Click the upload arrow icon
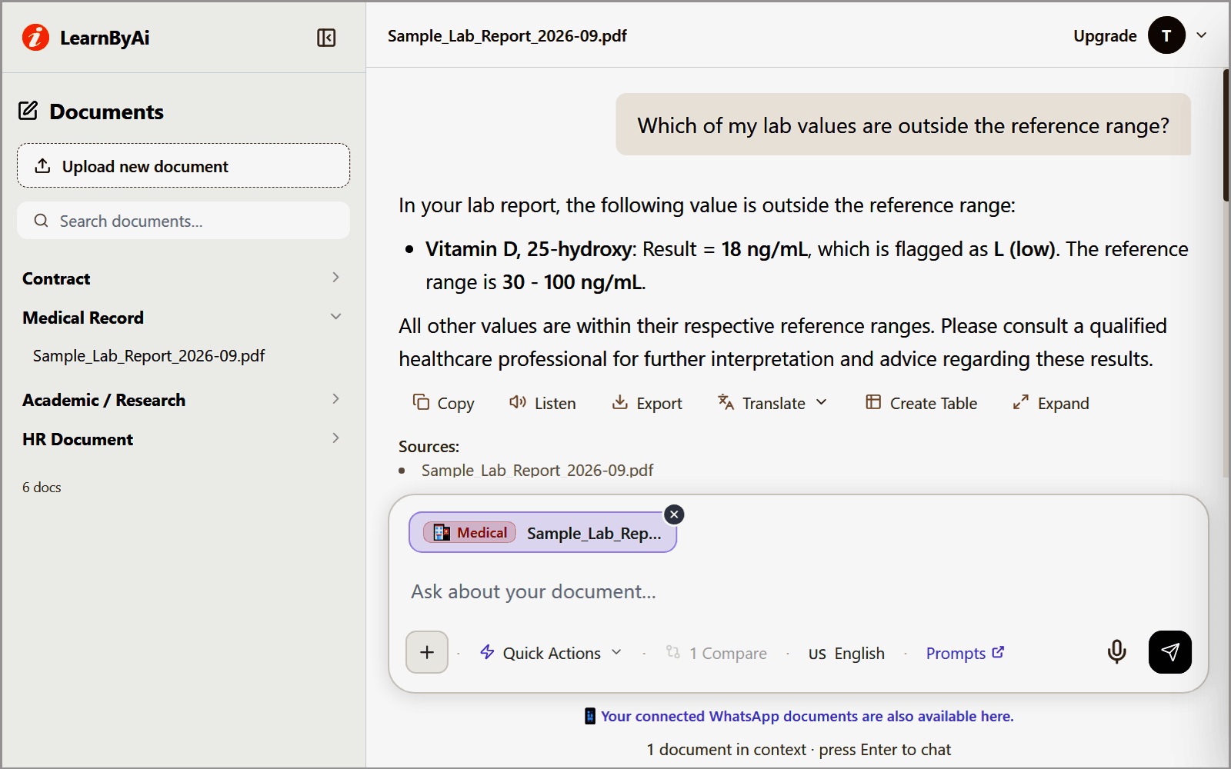Viewport: 1231px width, 769px height. (x=43, y=165)
